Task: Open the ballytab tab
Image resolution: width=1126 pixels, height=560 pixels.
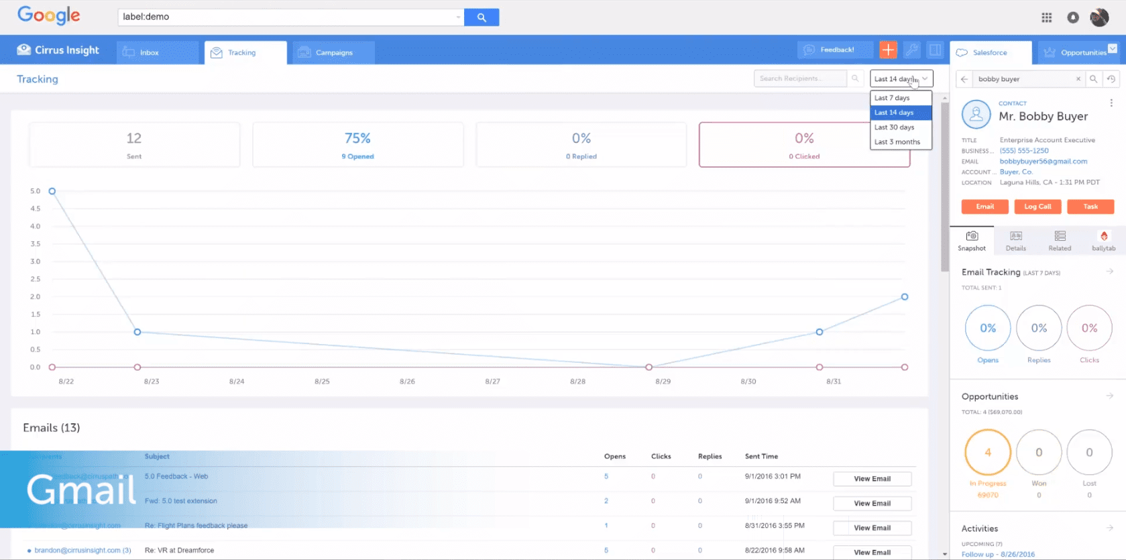Action: point(1104,241)
